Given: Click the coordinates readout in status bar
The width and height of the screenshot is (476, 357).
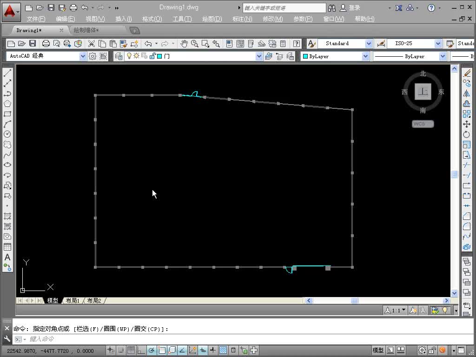Looking at the screenshot, I should (x=50, y=350).
